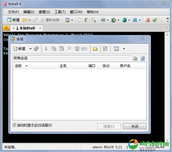
Task: Click the disconnect chain icon in main toolbar
Action: coord(35,20)
